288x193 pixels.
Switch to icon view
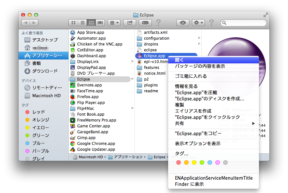73,23
